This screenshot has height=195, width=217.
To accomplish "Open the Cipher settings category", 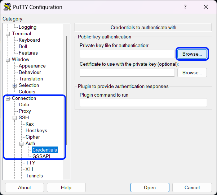I will pyautogui.click(x=33, y=137).
